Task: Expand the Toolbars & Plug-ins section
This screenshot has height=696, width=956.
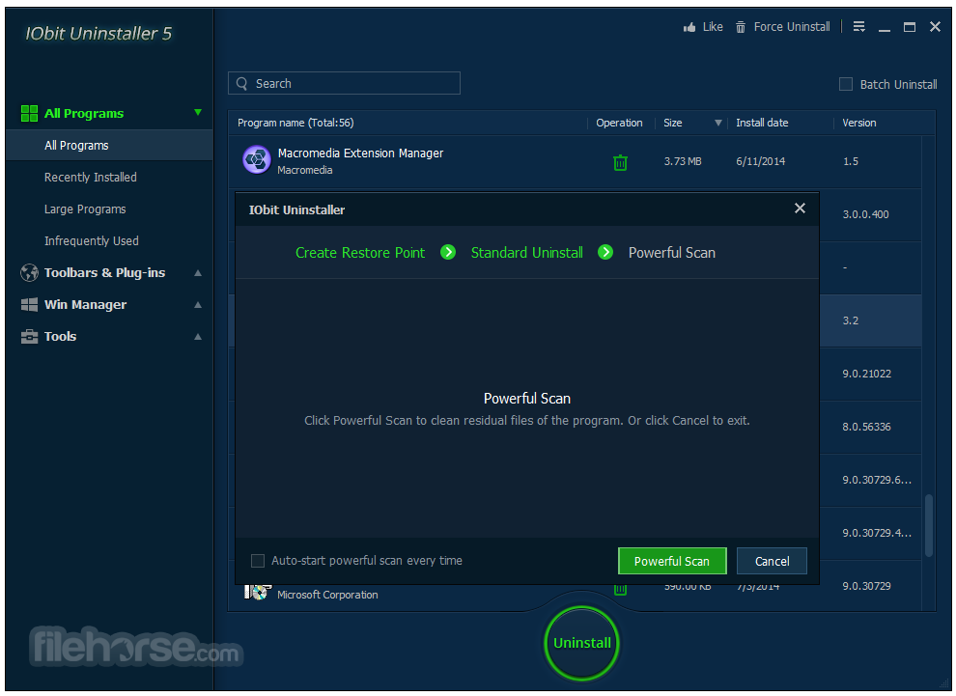Action: (198, 273)
